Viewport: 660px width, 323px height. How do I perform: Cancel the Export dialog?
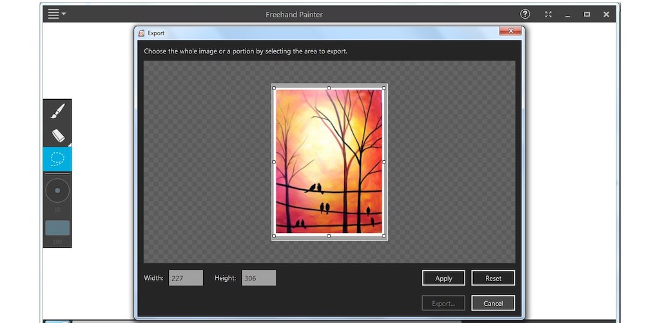493,303
